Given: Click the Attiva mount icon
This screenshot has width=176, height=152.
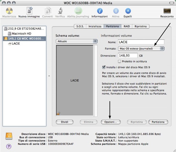Looking at the screenshot, I should [x=116, y=11].
